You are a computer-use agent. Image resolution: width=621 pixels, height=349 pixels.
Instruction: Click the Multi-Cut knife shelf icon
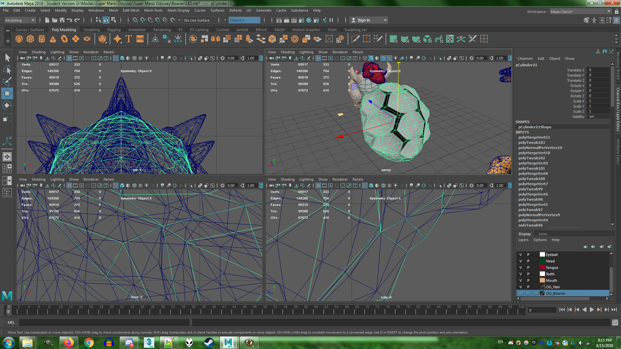355,39
